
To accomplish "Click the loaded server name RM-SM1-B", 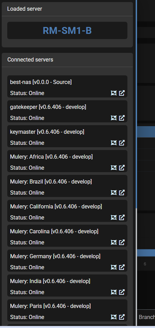I will [67, 30].
